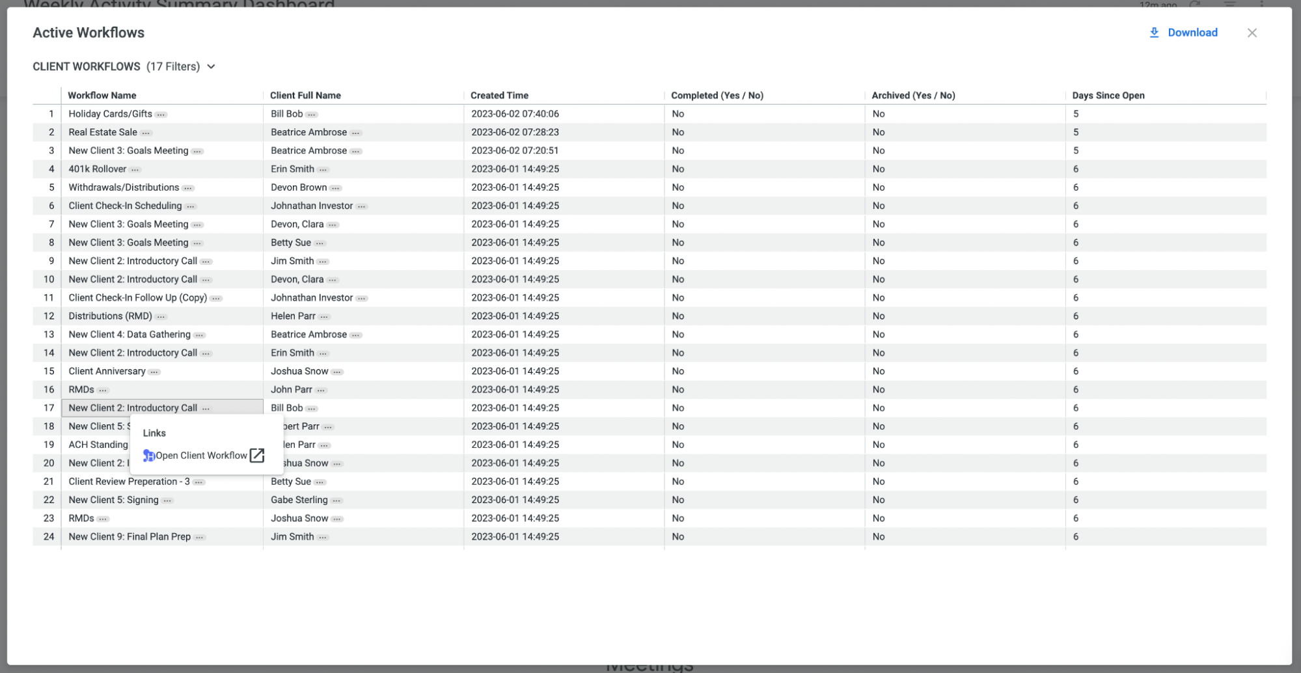Viewport: 1301px width, 673px height.
Task: Open ellipsis next to Helen Parr in row 12
Action: tap(324, 316)
